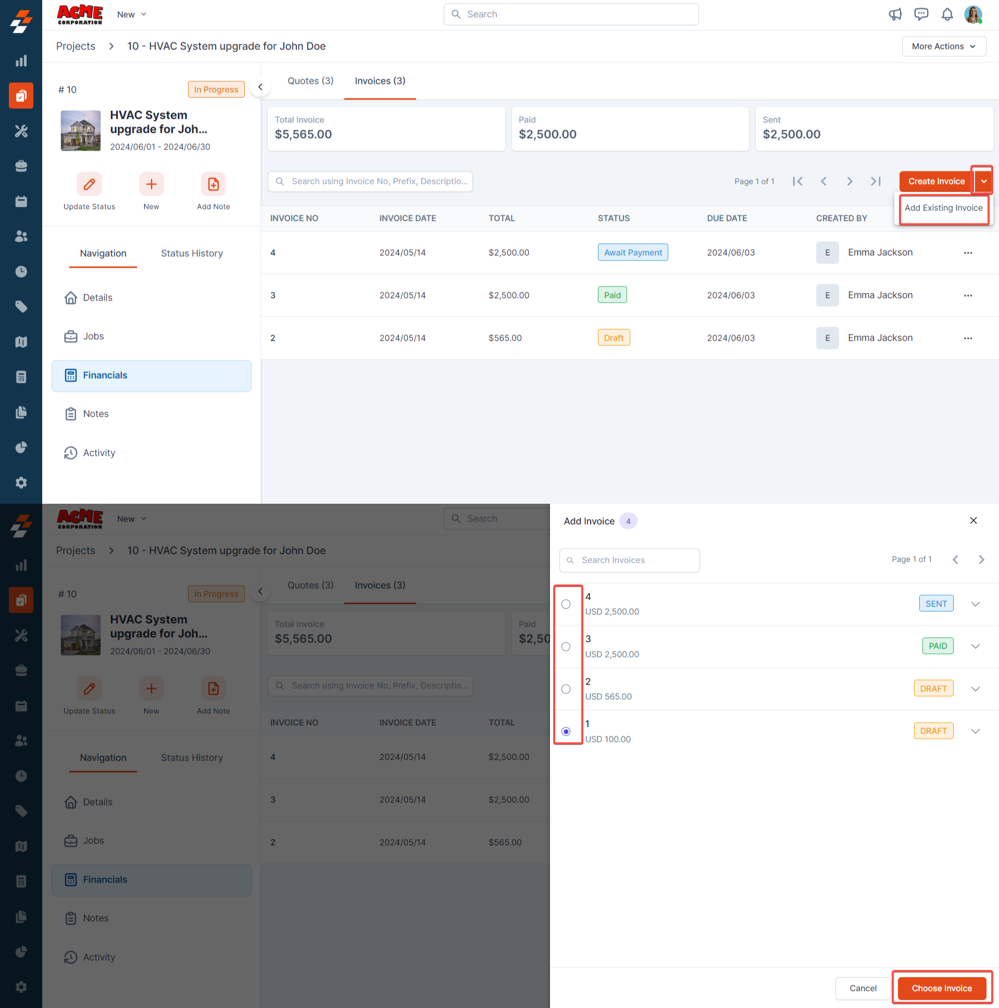999x1008 pixels.
Task: Click the Search Invoices field
Action: click(629, 561)
